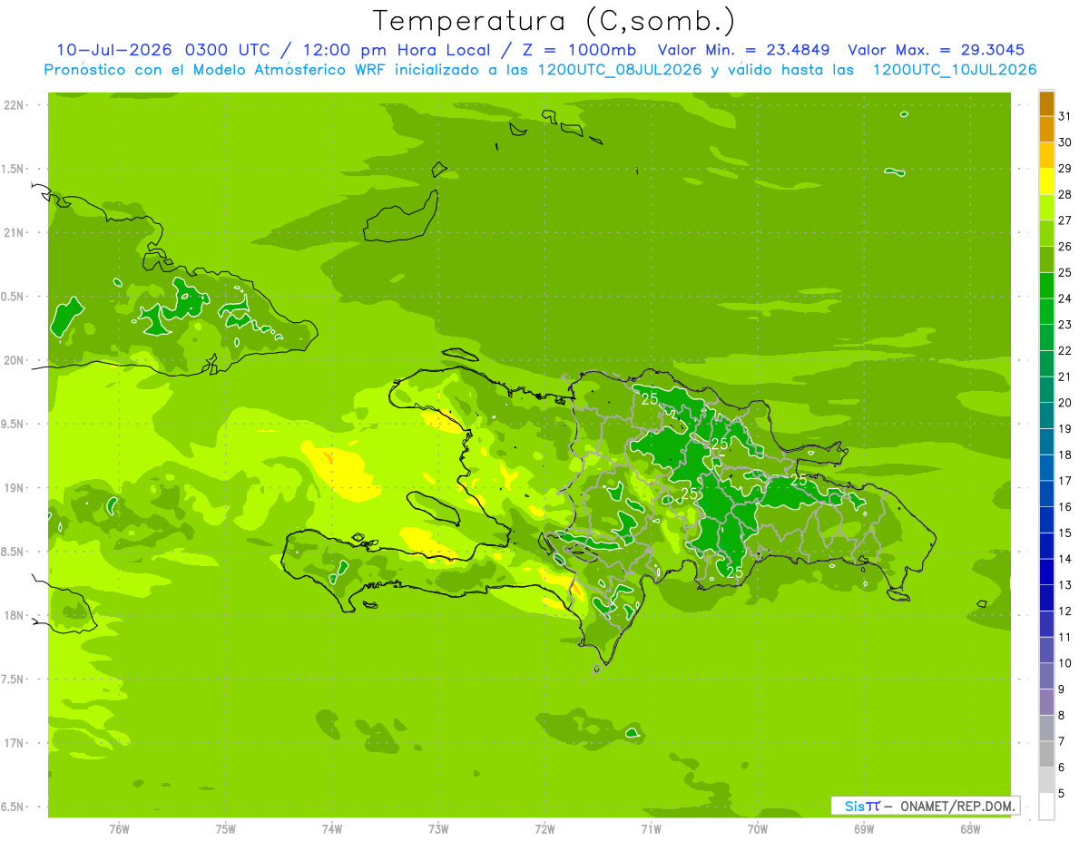
Task: Click the 'Valor Min. = 23.4849' value
Action: tap(744, 50)
